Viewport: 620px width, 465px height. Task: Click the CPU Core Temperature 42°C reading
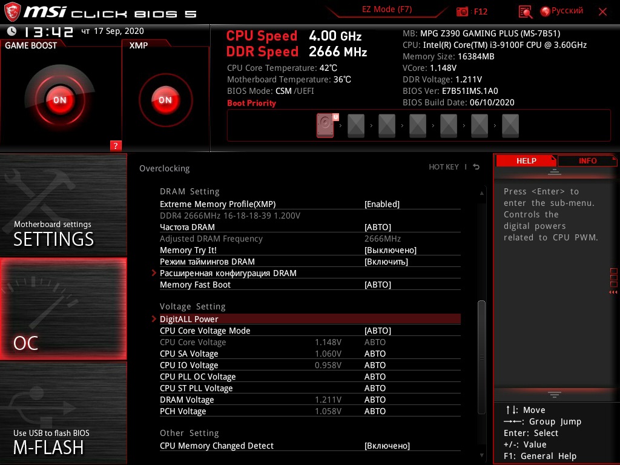pos(282,68)
